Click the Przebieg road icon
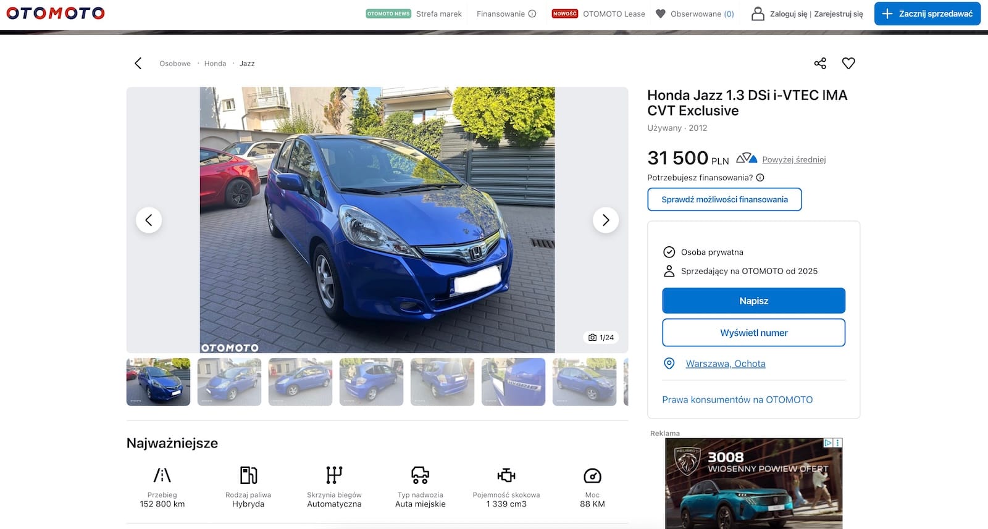This screenshot has width=988, height=529. (162, 475)
